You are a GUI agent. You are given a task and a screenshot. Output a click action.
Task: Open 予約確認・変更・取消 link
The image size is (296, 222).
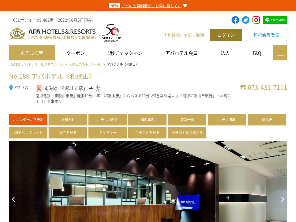point(184,35)
